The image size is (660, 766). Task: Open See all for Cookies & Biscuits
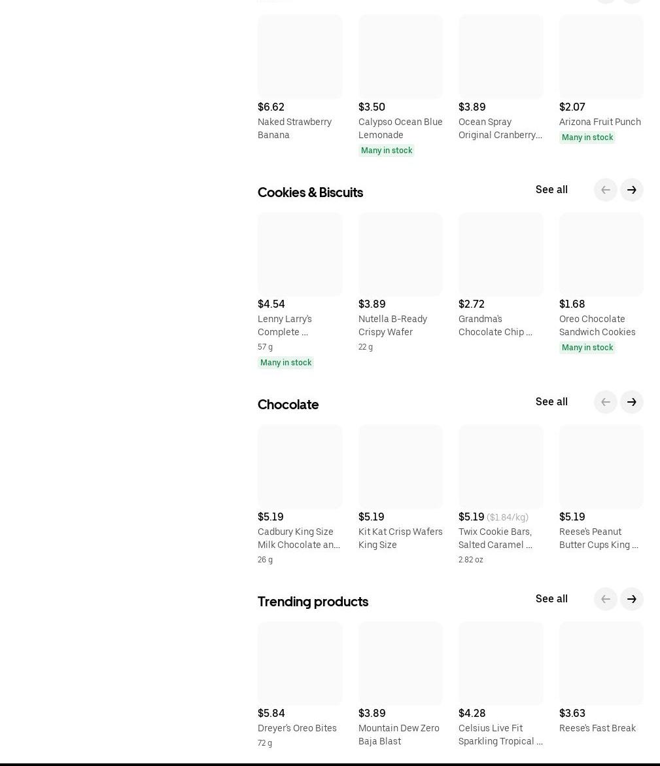(551, 190)
